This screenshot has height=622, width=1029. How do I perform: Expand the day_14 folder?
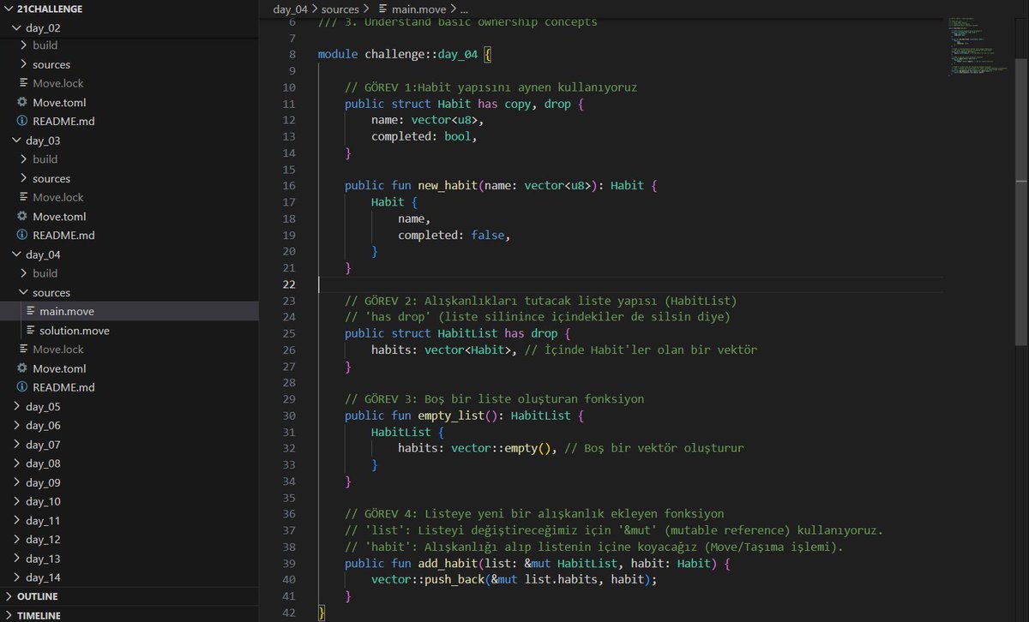coord(17,577)
